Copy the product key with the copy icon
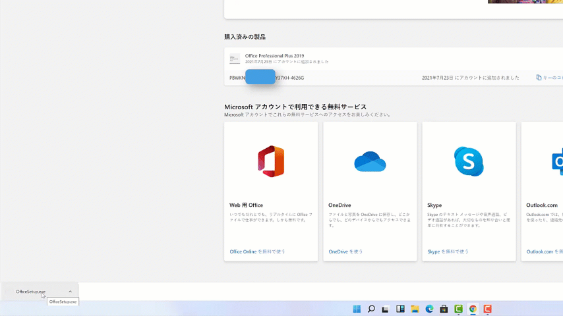The width and height of the screenshot is (563, 316). click(539, 78)
